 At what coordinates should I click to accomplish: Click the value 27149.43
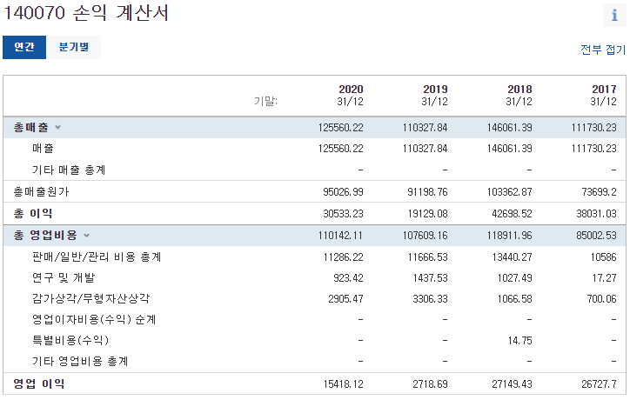(512, 384)
